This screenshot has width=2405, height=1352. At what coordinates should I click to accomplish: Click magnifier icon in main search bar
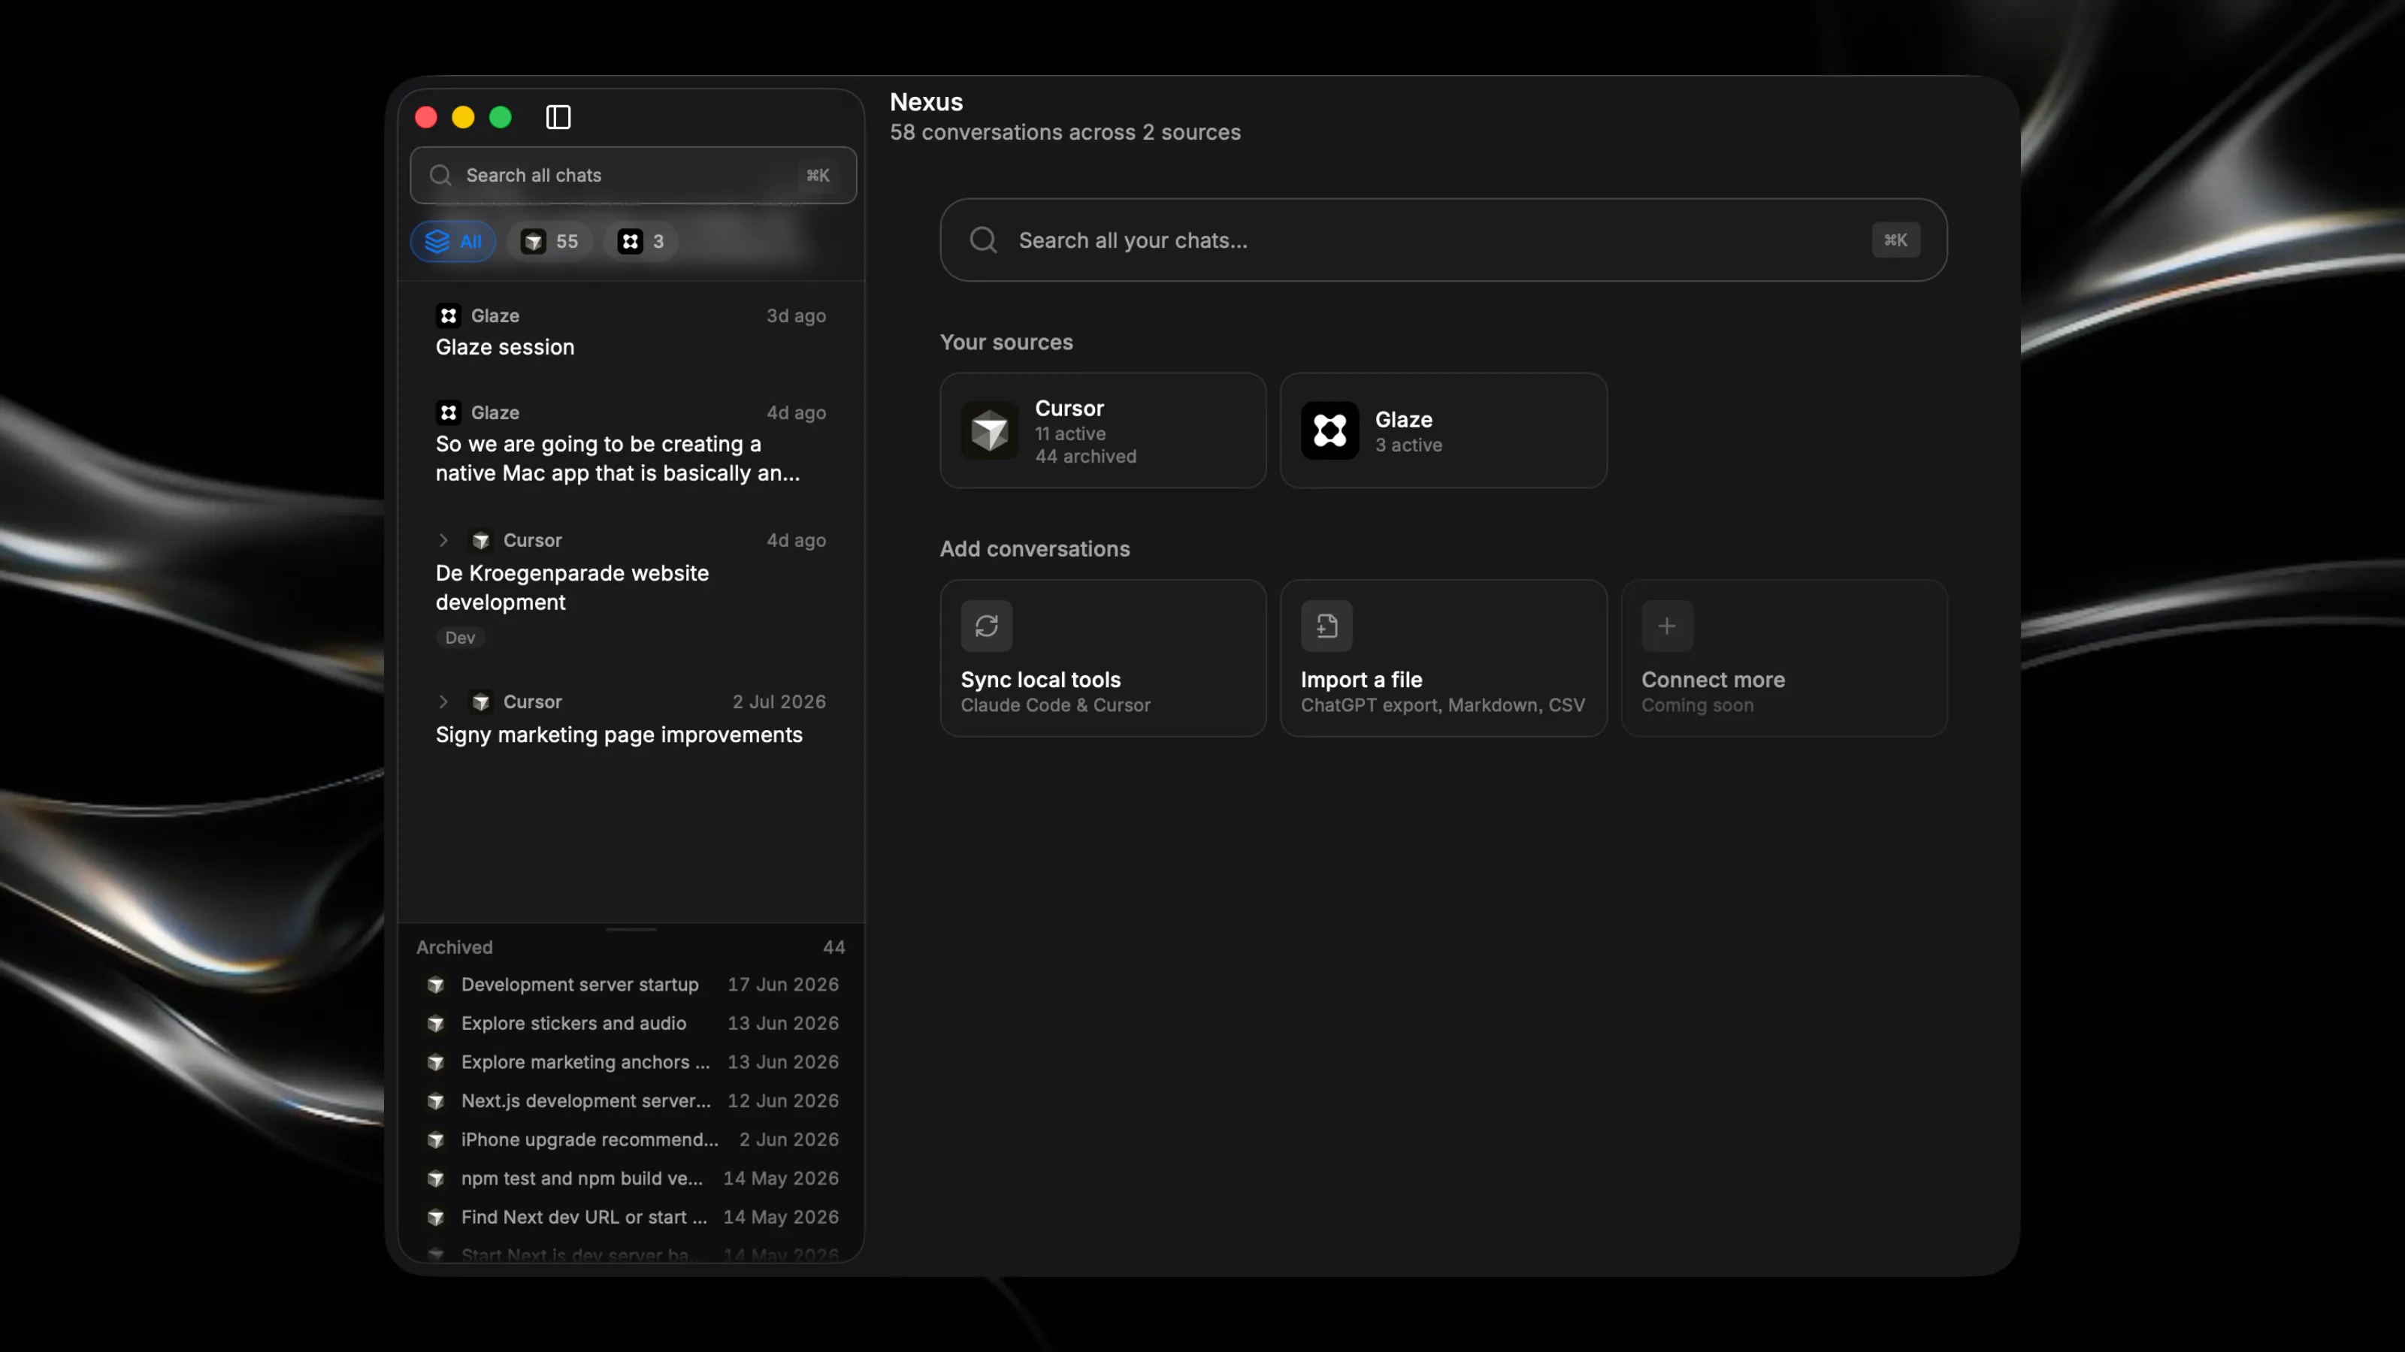983,240
